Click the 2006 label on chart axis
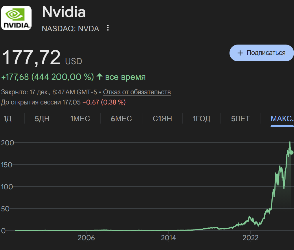Screen dimensions: 294x250 tap(87, 238)
